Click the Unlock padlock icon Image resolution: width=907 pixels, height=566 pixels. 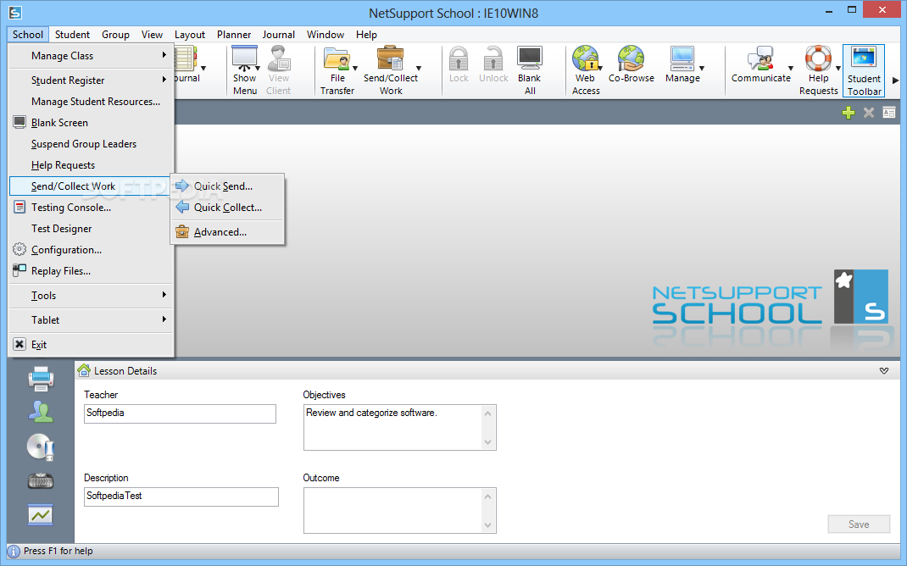tap(493, 58)
